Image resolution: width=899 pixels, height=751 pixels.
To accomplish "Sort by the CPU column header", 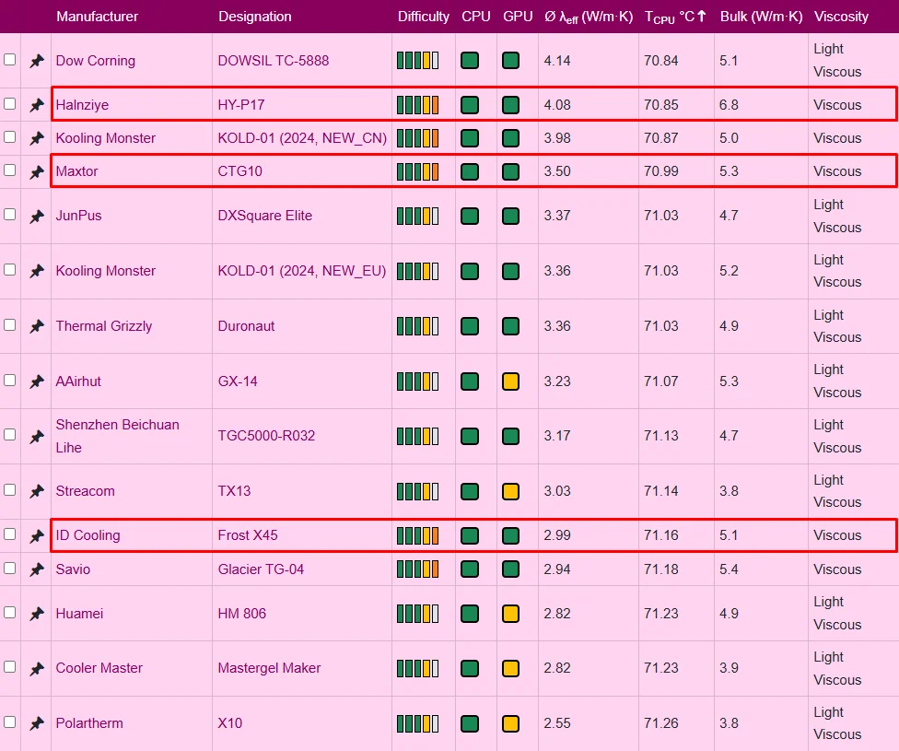I will click(x=476, y=17).
